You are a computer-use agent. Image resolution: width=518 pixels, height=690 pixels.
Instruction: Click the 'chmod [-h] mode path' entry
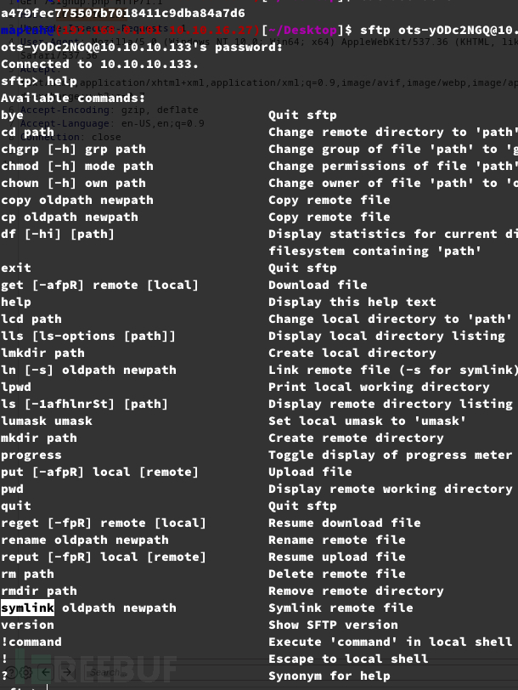click(77, 166)
